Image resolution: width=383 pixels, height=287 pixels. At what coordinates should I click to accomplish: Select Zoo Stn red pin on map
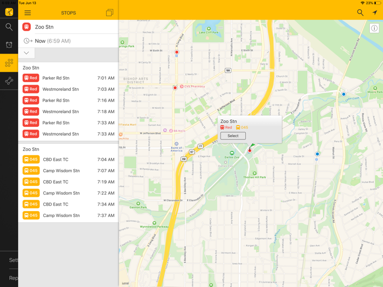(x=249, y=150)
